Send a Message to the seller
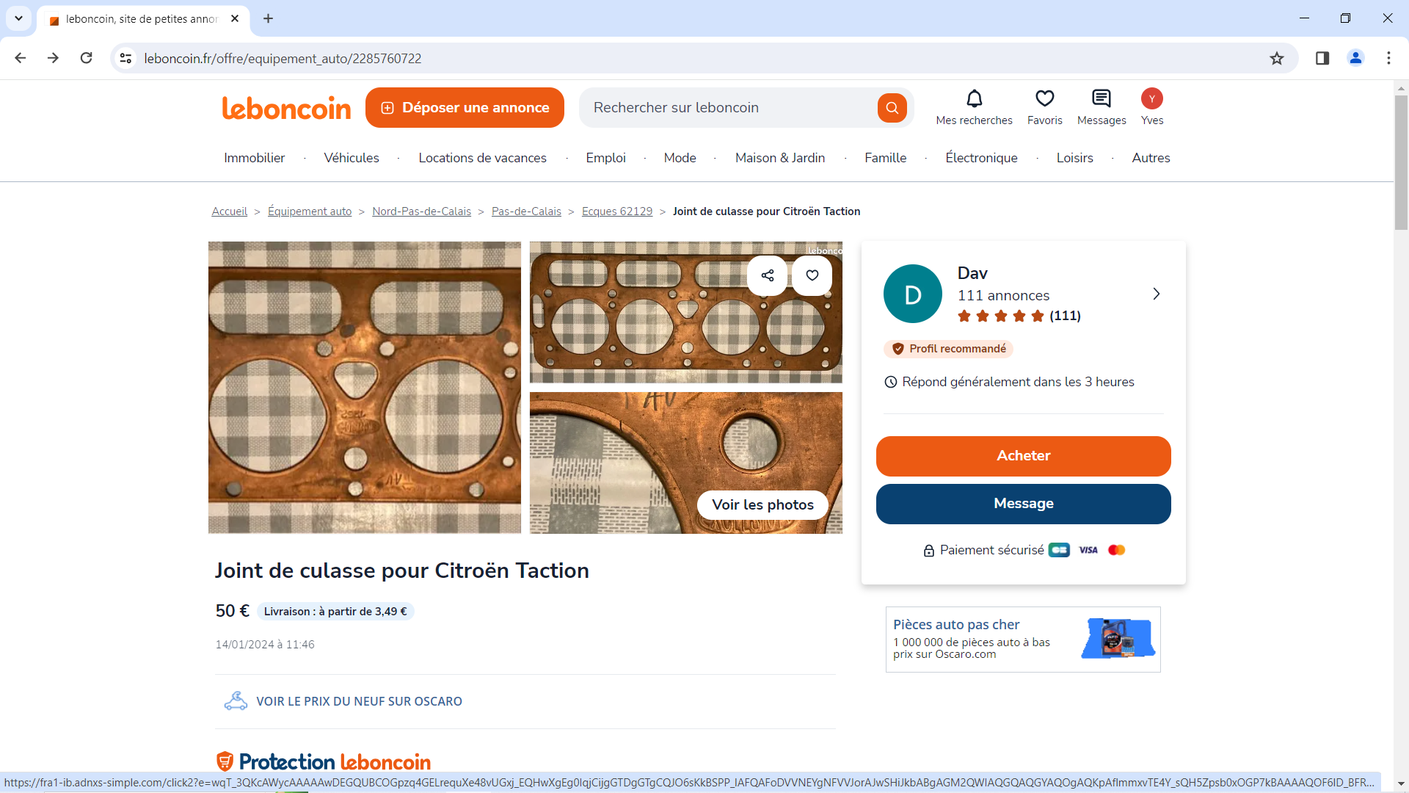This screenshot has width=1409, height=793. (x=1023, y=504)
